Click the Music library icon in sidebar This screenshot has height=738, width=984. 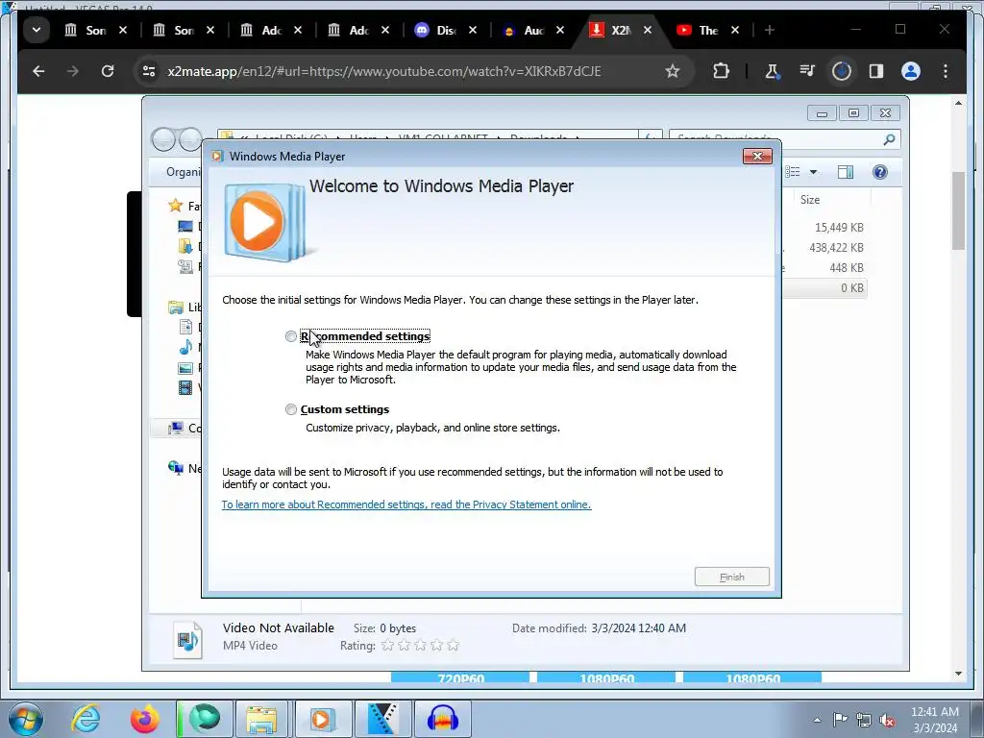[185, 347]
